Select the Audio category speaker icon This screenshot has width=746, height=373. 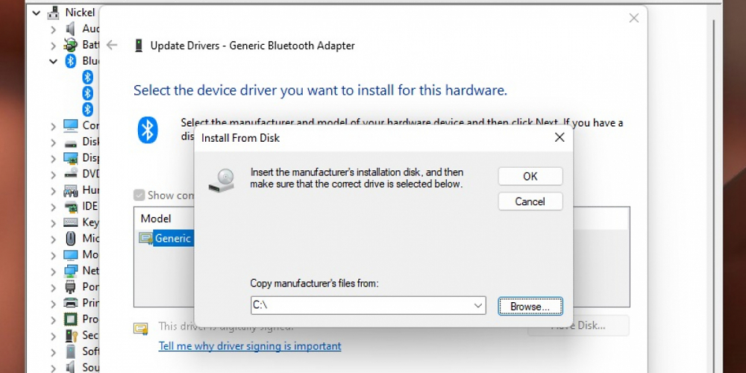70,29
